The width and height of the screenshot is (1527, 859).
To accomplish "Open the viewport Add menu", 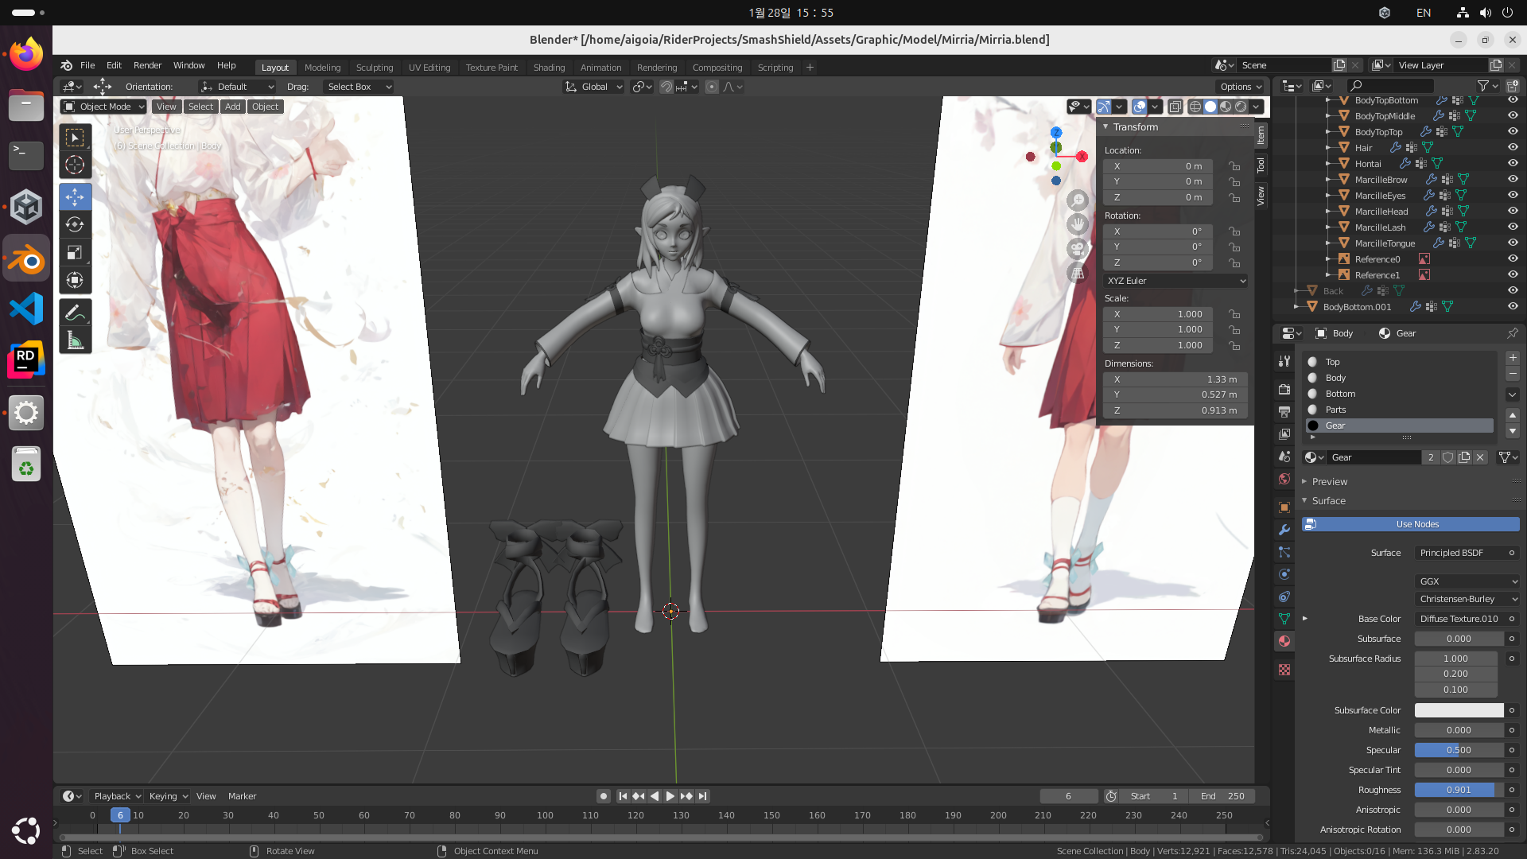I will tap(232, 107).
